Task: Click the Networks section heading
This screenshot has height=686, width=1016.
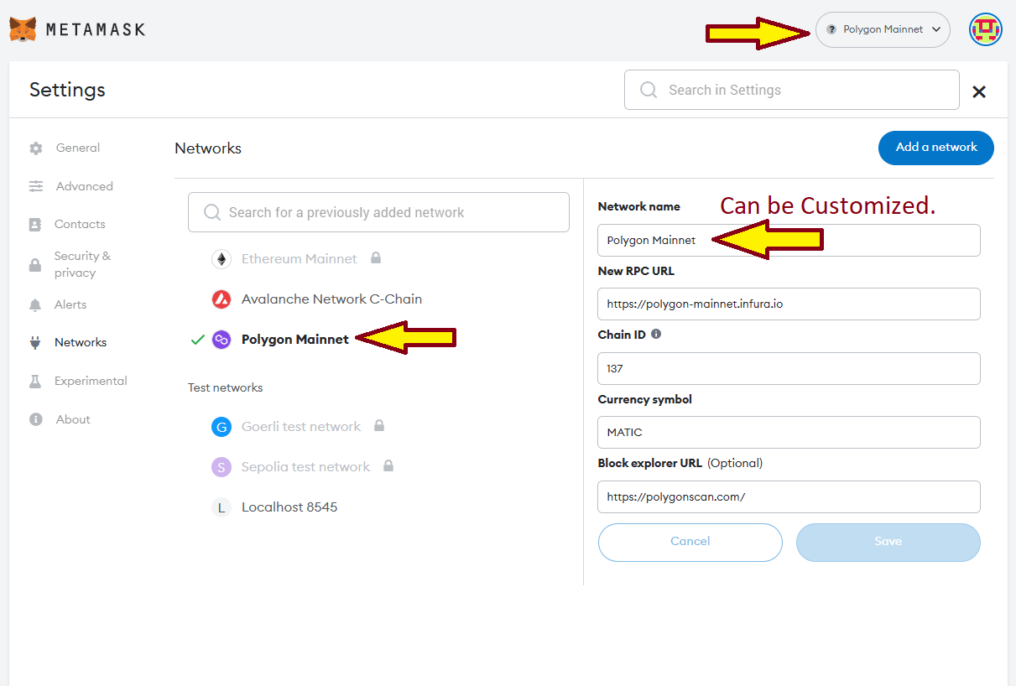Action: click(208, 148)
